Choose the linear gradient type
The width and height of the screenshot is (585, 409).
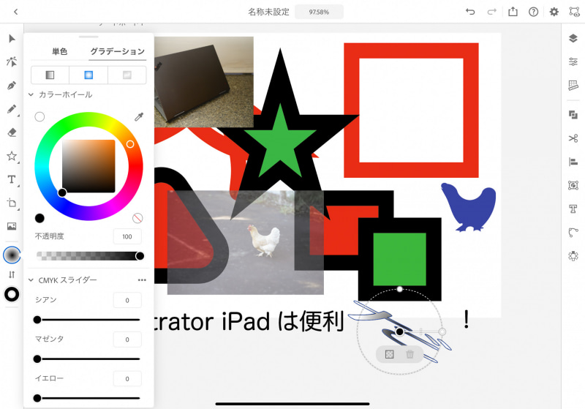click(x=50, y=75)
